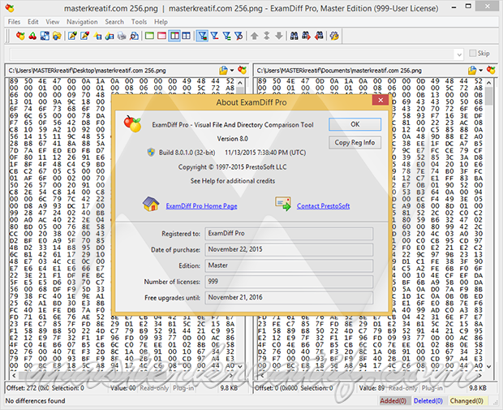Open the Search menu
Viewport: 503px width, 410px height.
pyautogui.click(x=114, y=22)
